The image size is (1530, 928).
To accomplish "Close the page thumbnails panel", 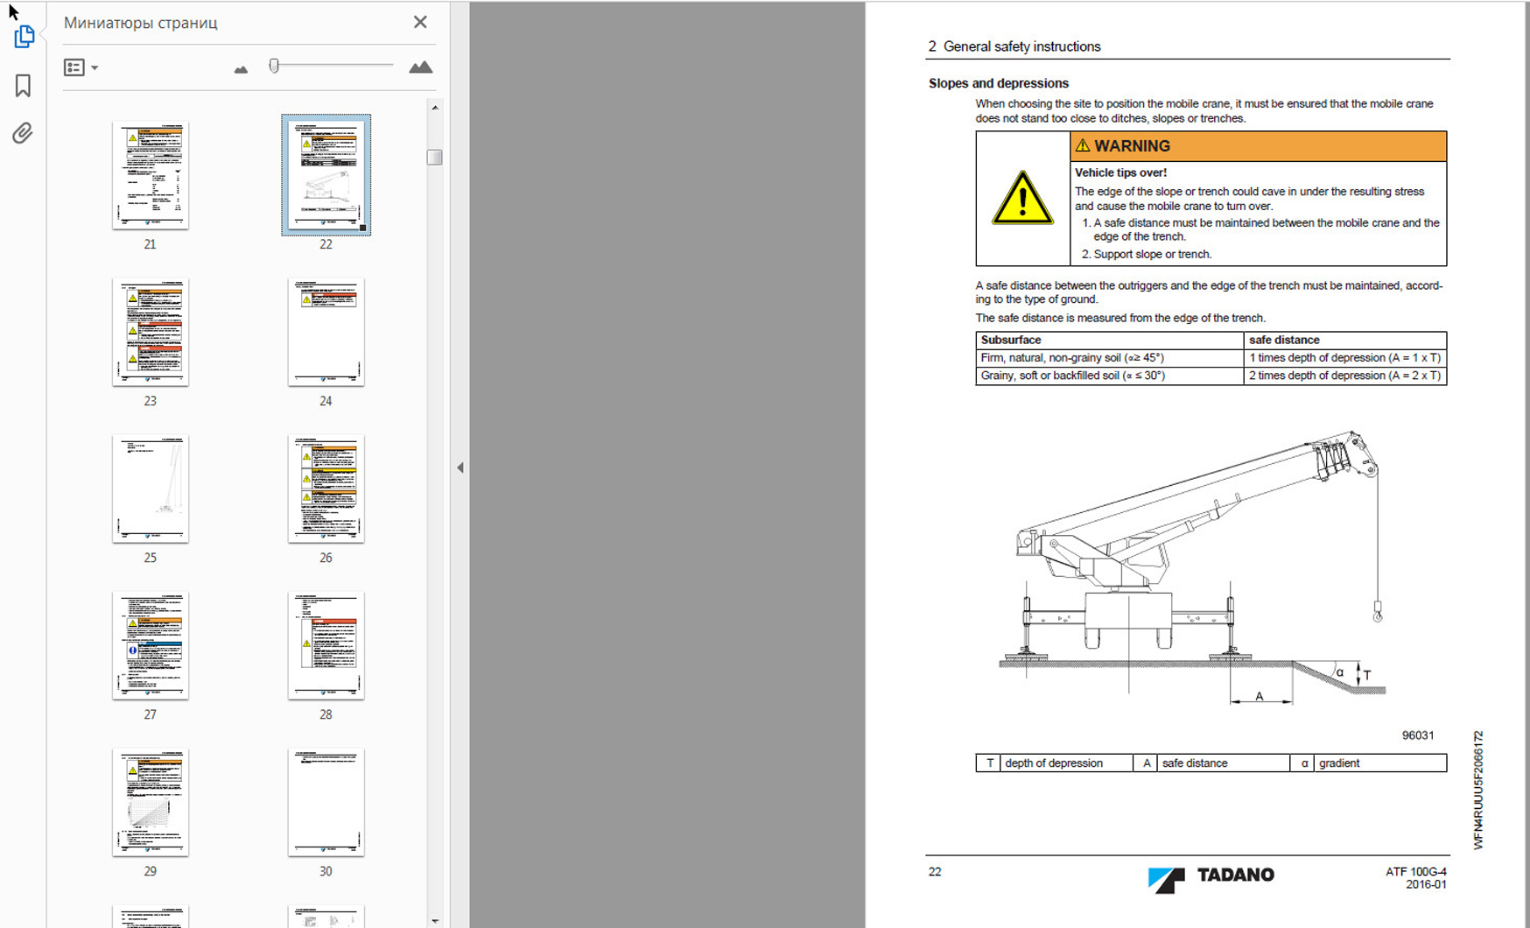I will [x=420, y=22].
